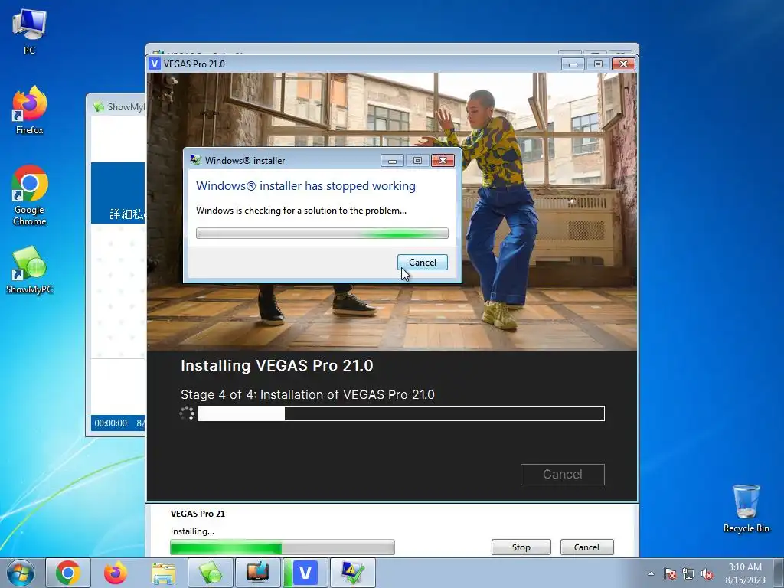Select the Firefox desktop shortcut
The image size is (784, 588).
(30, 110)
